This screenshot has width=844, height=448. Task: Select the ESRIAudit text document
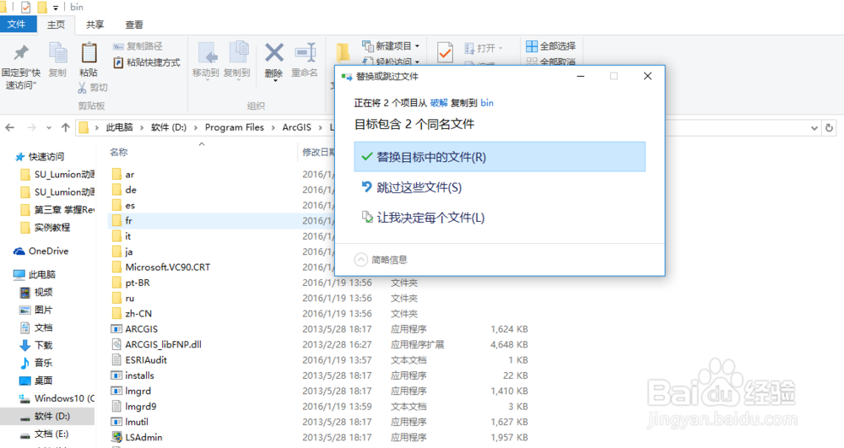(x=139, y=360)
